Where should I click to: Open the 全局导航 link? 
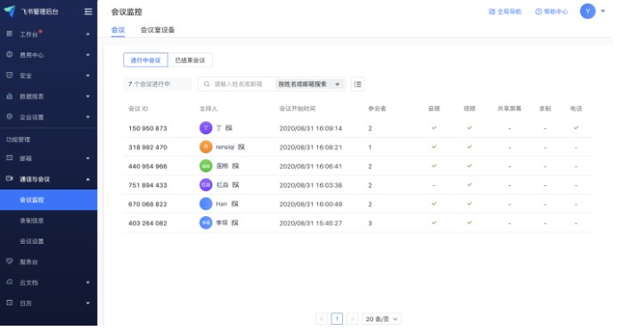[505, 12]
